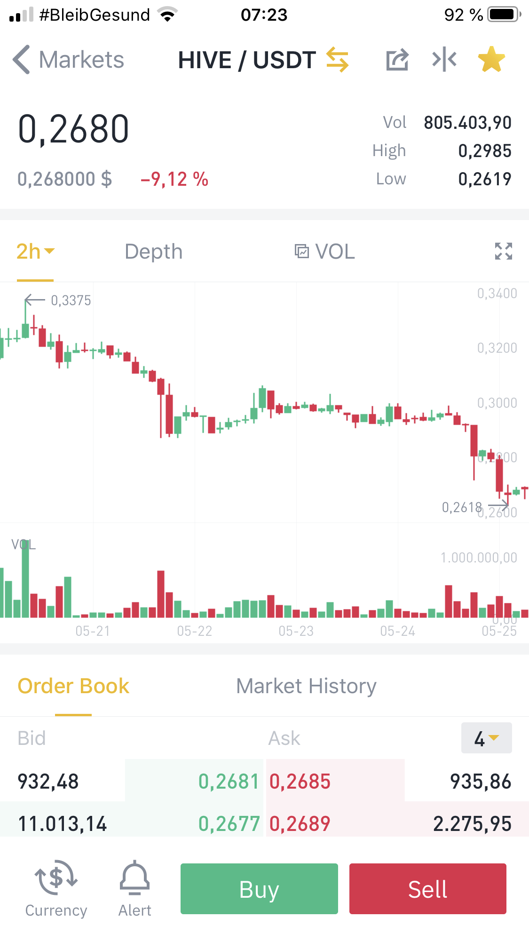Screen dimensions: 529x941
Task: Tap the green Buy button
Action: [259, 889]
